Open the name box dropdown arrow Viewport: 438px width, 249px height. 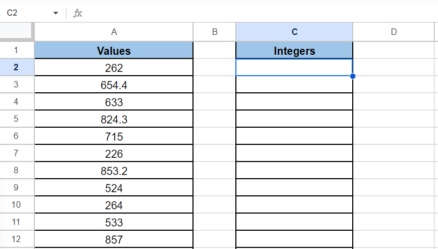[x=55, y=13]
